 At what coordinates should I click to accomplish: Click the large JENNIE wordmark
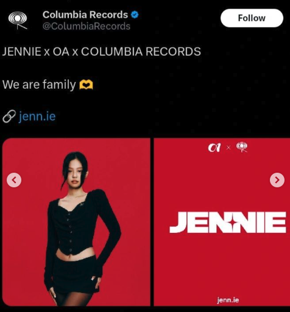[x=228, y=222]
